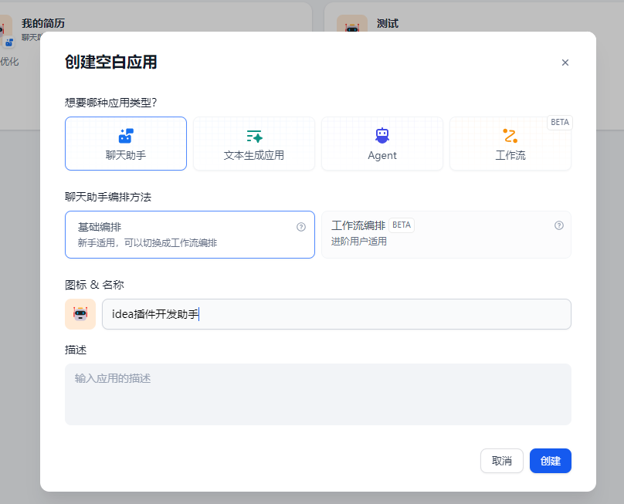Click the blue chat assistant icon
This screenshot has height=504, width=624.
(126, 136)
